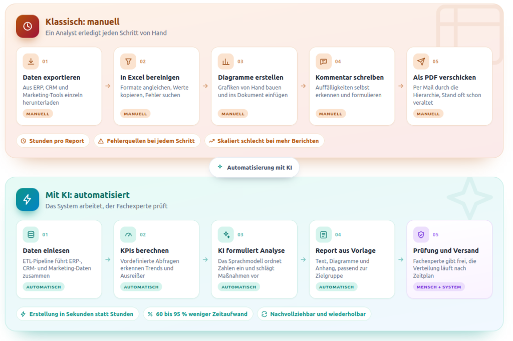Select '60 bis 95 % weniger Zeitaufwand' chip
This screenshot has width=513, height=341.
(x=198, y=314)
